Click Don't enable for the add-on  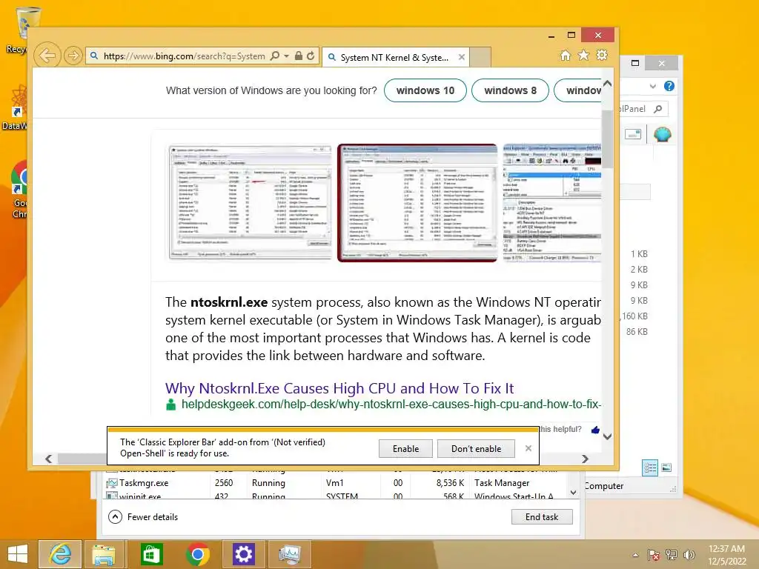point(477,448)
